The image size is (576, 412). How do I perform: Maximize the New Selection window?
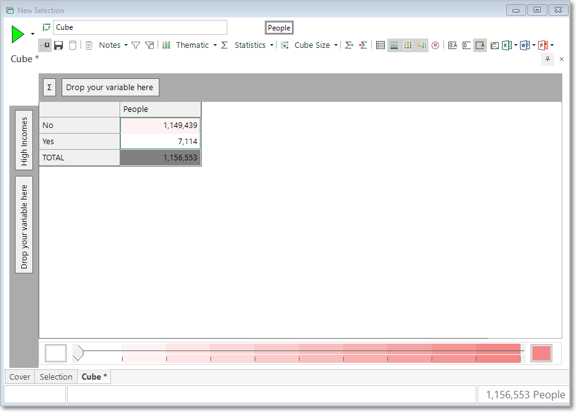(537, 10)
